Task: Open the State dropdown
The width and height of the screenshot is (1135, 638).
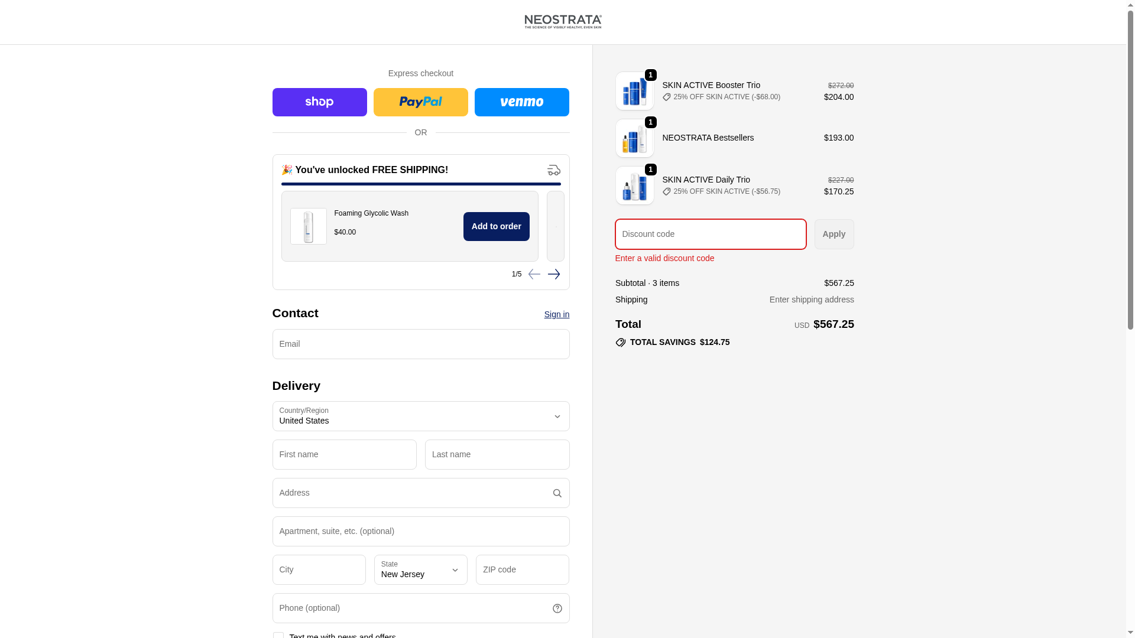Action: pos(420,570)
